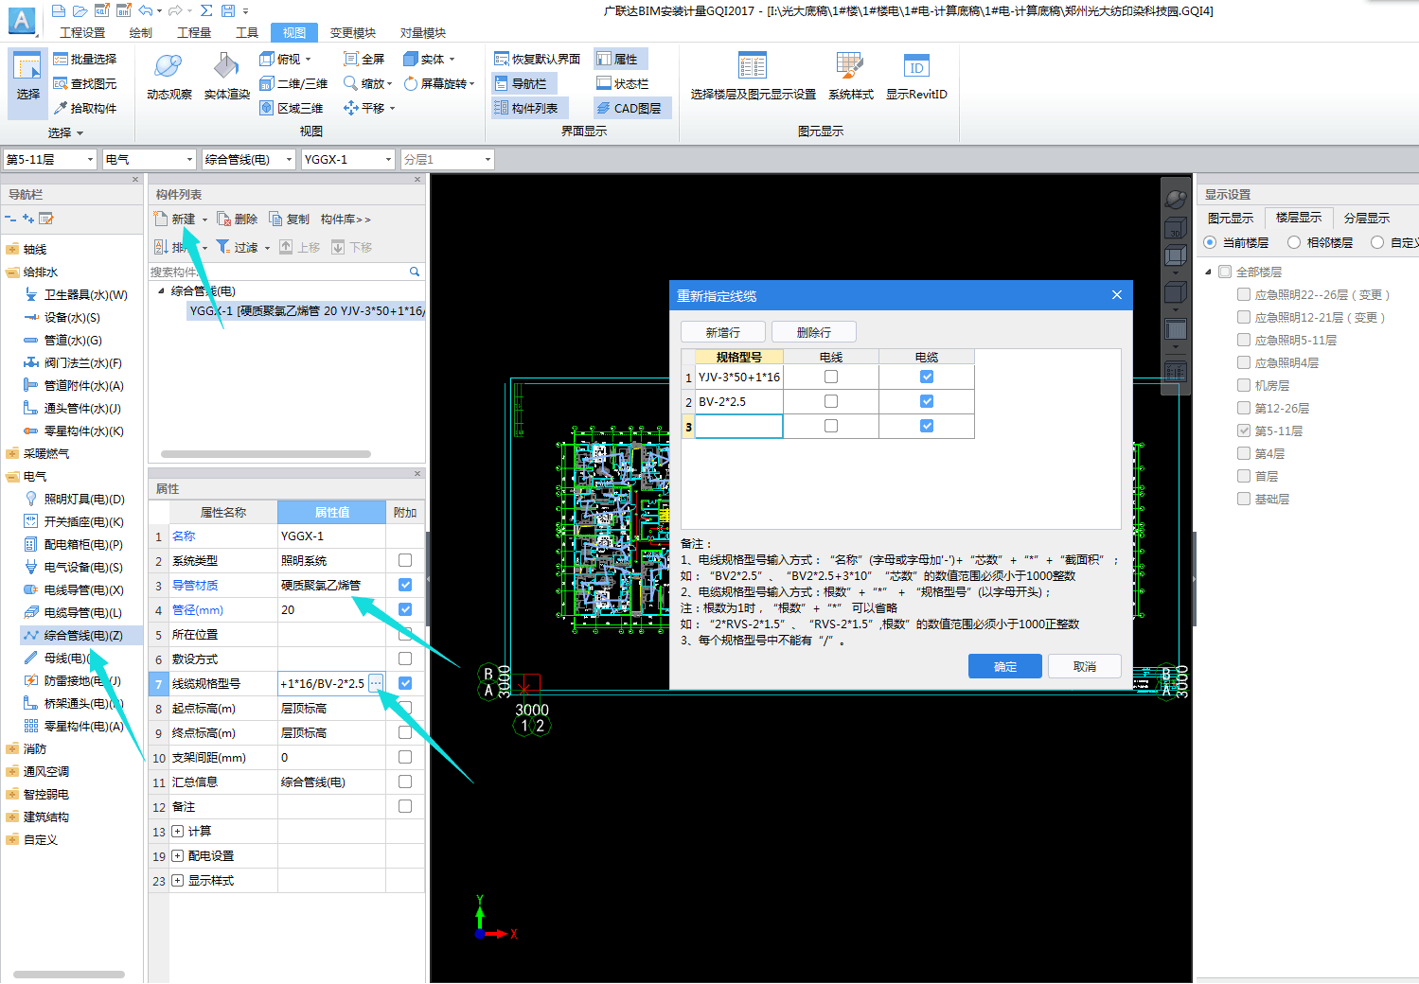1419x984 pixels.
Task: Open the 工程量 ribbon tab
Action: (194, 32)
